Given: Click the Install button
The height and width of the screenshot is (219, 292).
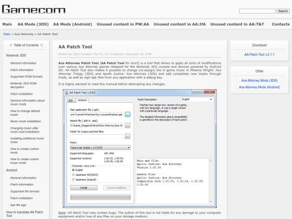Looking at the screenshot, I should pyautogui.click(x=84, y=188).
